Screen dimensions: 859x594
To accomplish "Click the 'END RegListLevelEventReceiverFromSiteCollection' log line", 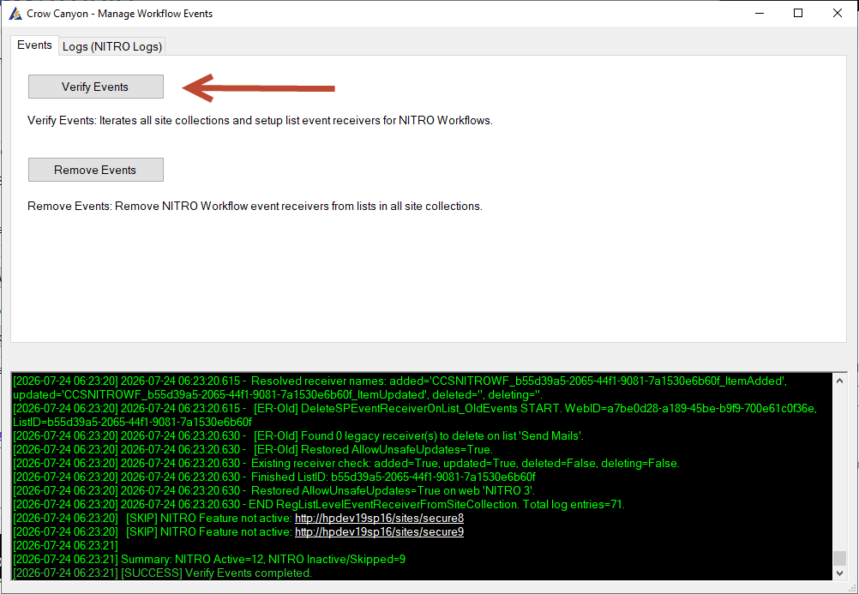I will click(319, 504).
